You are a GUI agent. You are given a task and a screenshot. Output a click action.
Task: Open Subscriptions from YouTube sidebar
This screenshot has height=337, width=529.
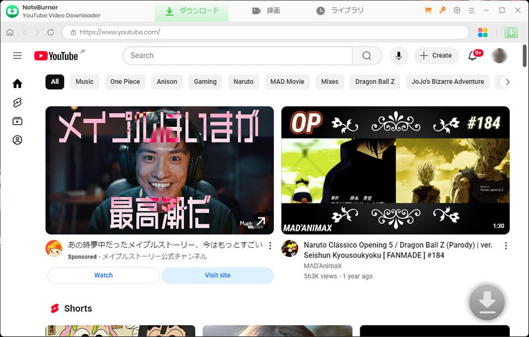tap(17, 121)
